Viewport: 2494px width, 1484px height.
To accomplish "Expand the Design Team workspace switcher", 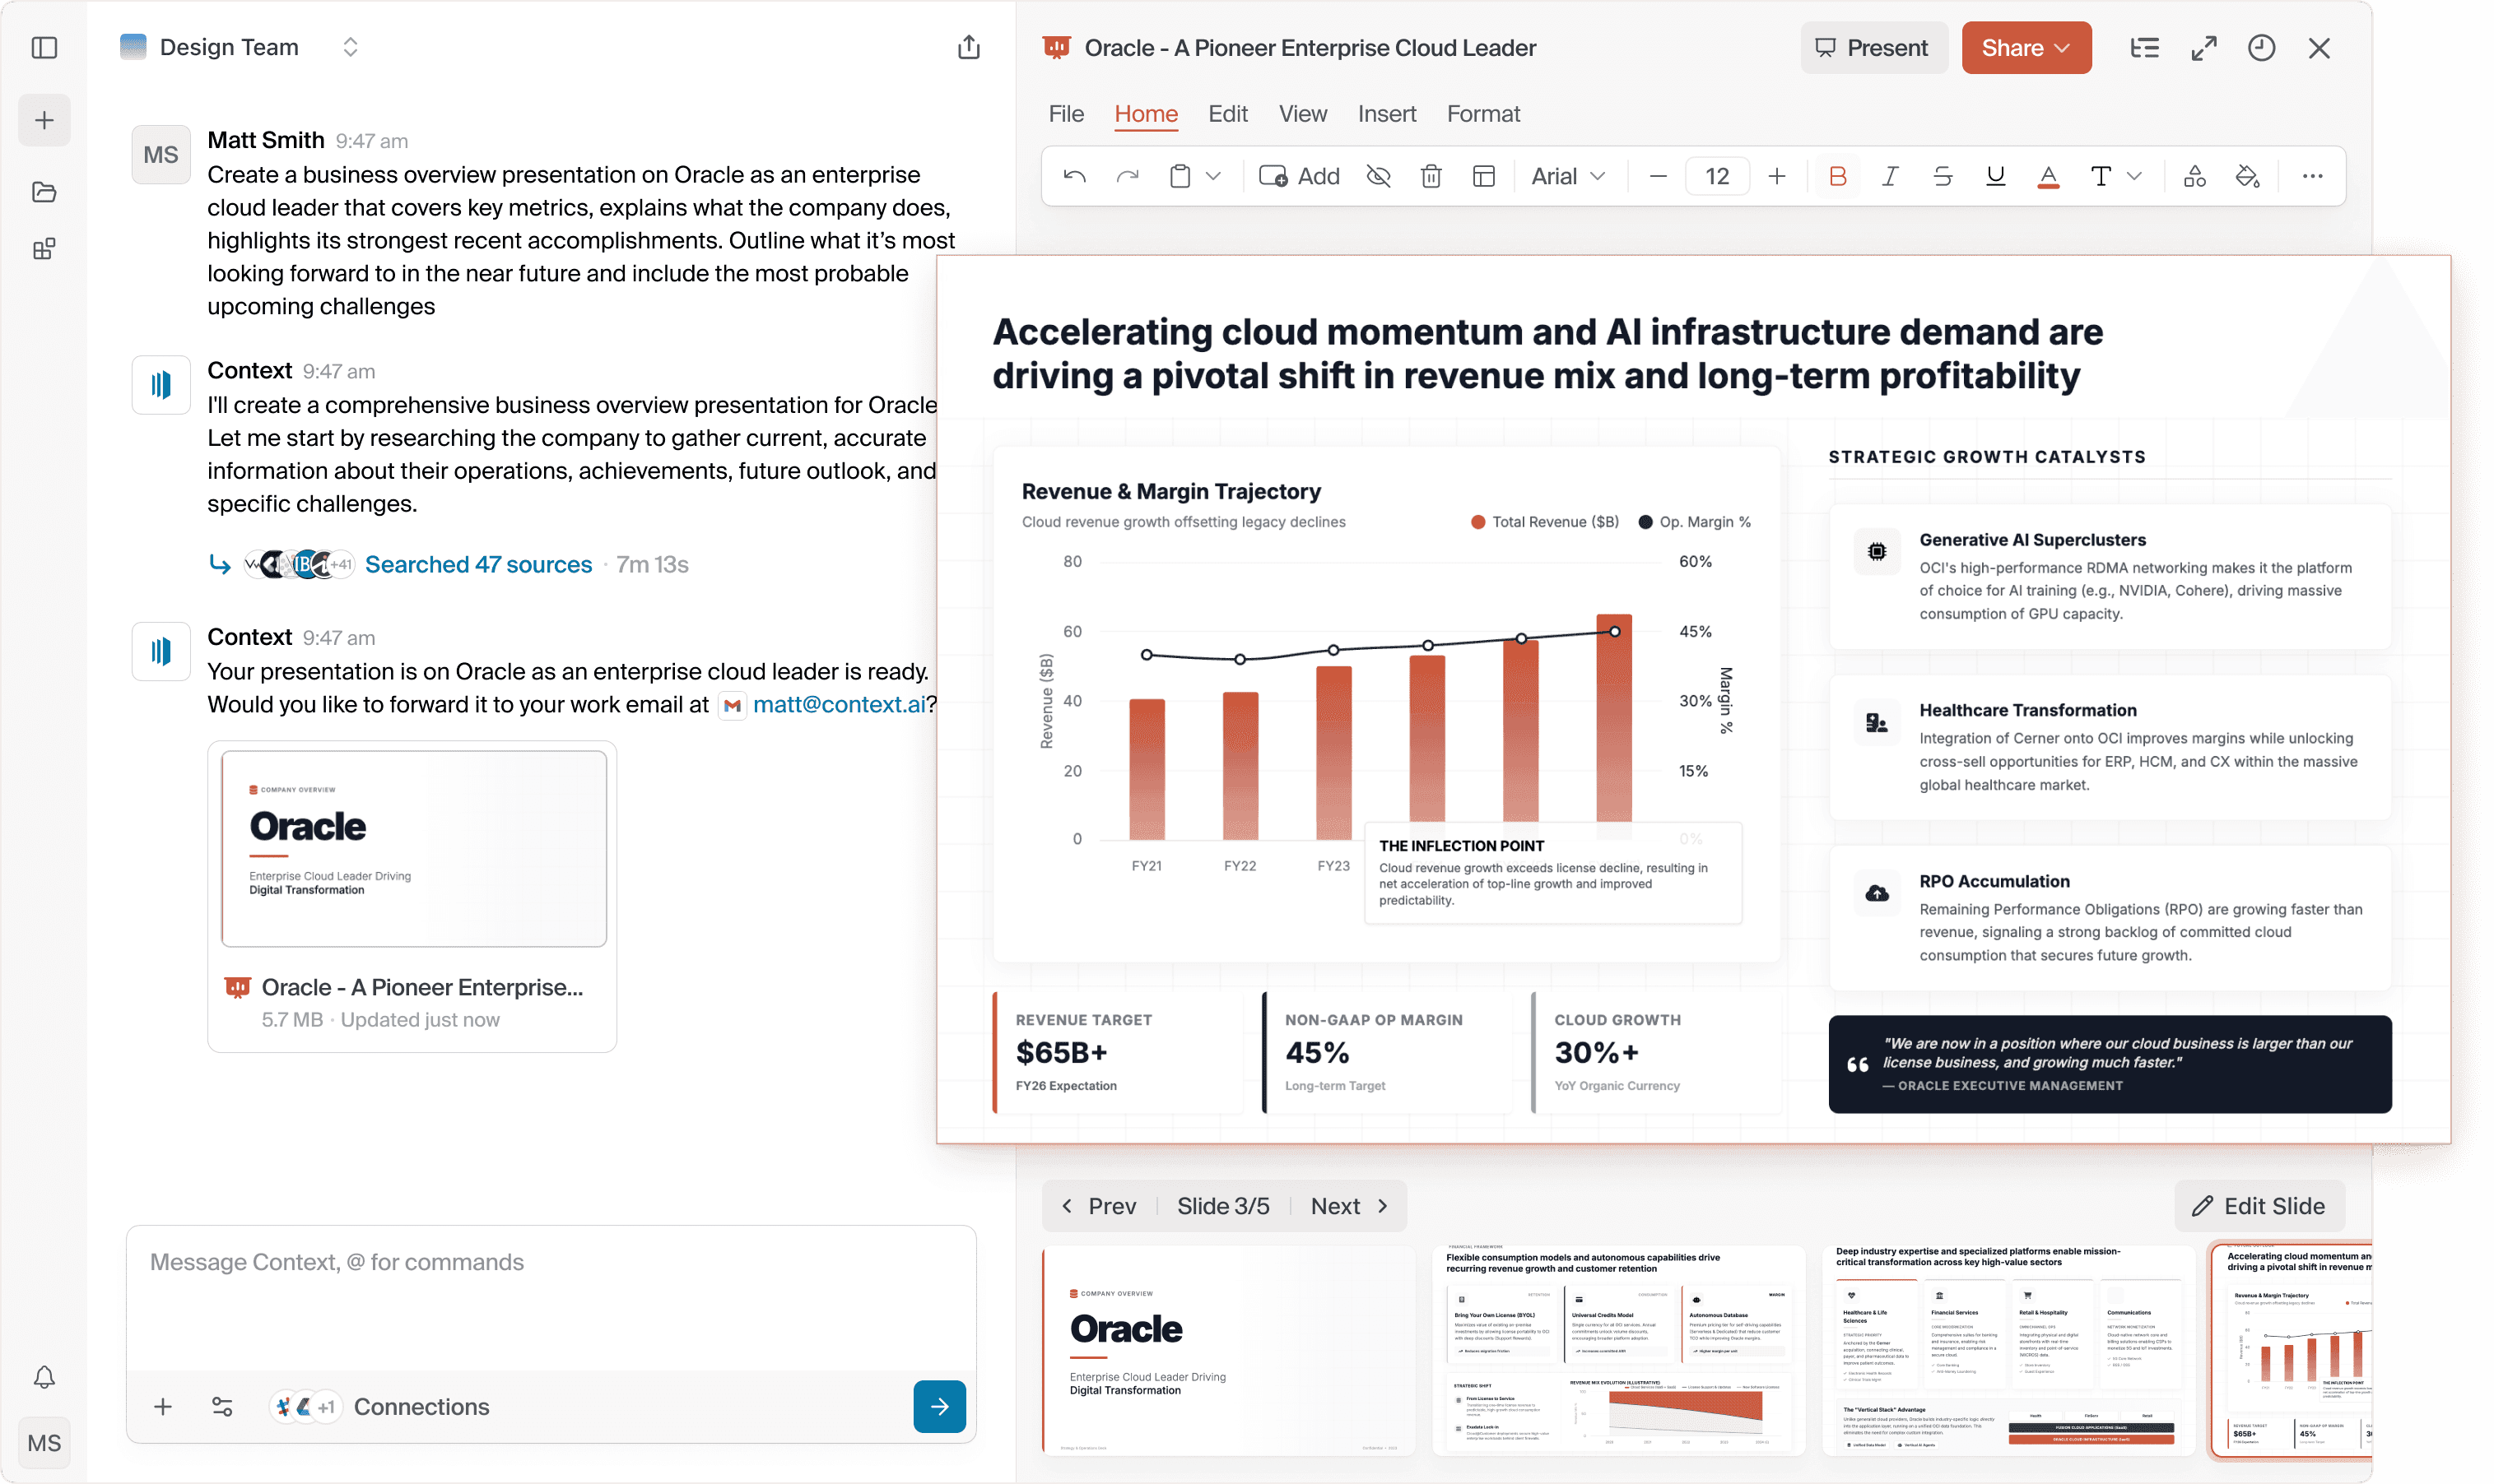I will tap(350, 48).
